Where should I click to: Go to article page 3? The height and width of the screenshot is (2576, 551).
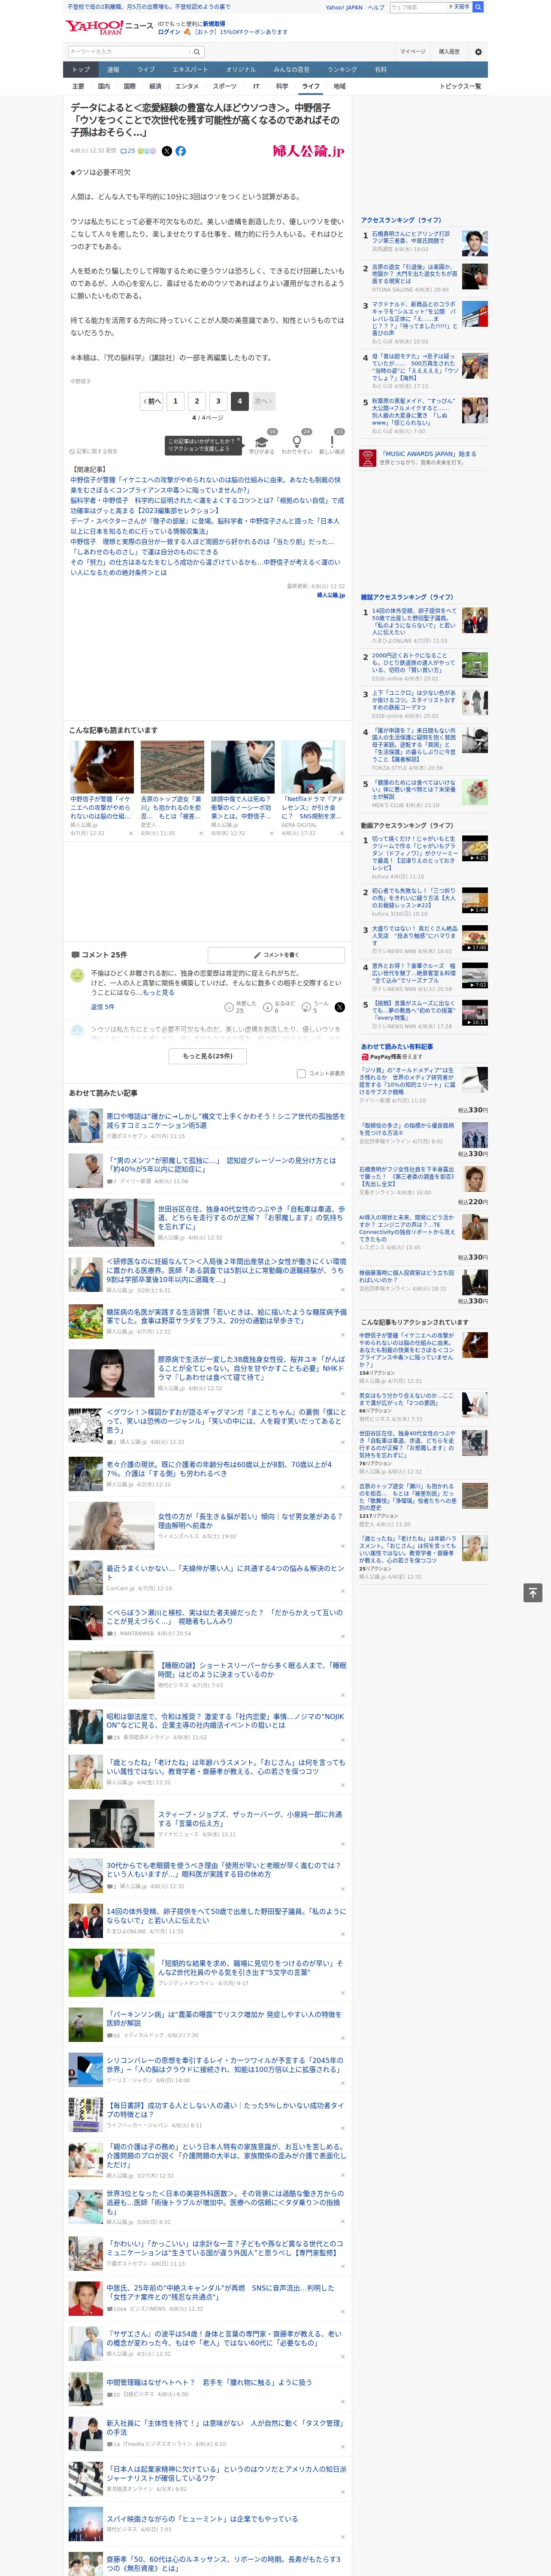218,401
